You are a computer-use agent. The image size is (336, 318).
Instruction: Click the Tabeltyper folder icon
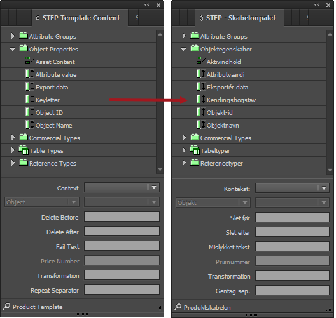point(195,150)
